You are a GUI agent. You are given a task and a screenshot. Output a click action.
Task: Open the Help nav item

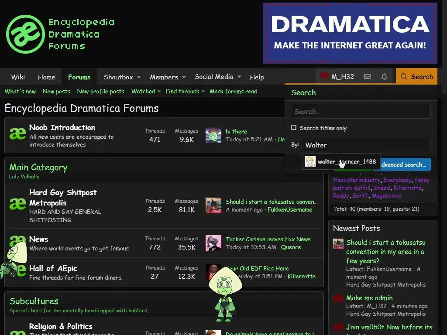257,77
